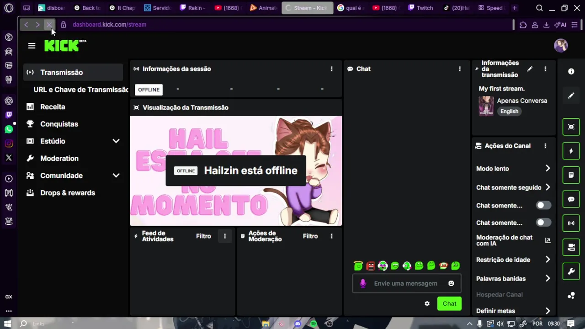This screenshot has width=585, height=329.
Task: Edit stream info with pencil icon
Action: (530, 69)
